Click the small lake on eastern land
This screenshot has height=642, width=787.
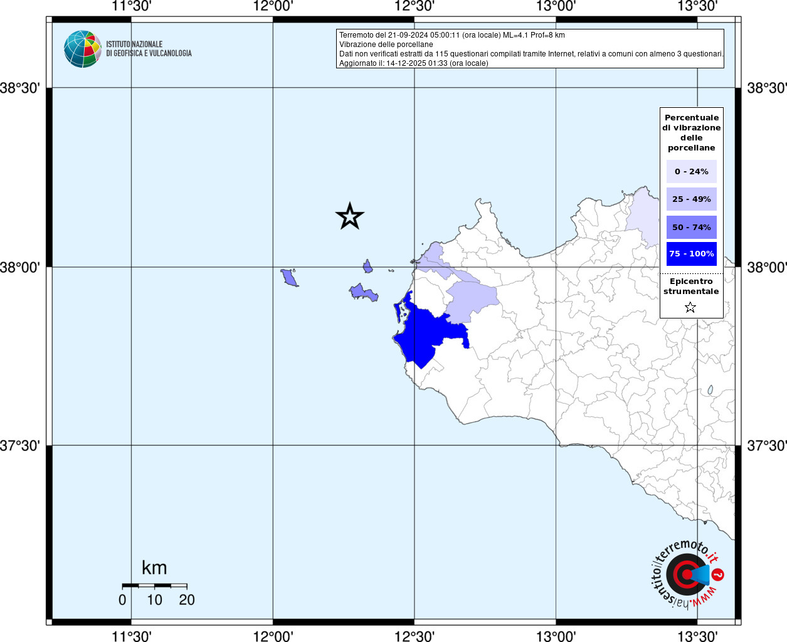tap(710, 390)
